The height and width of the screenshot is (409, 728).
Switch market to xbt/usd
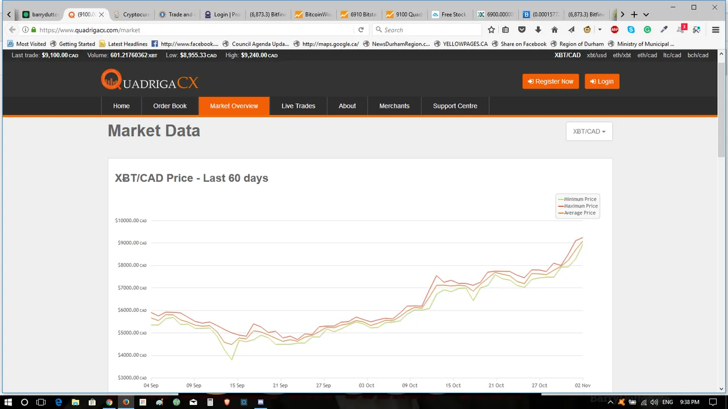pyautogui.click(x=597, y=55)
